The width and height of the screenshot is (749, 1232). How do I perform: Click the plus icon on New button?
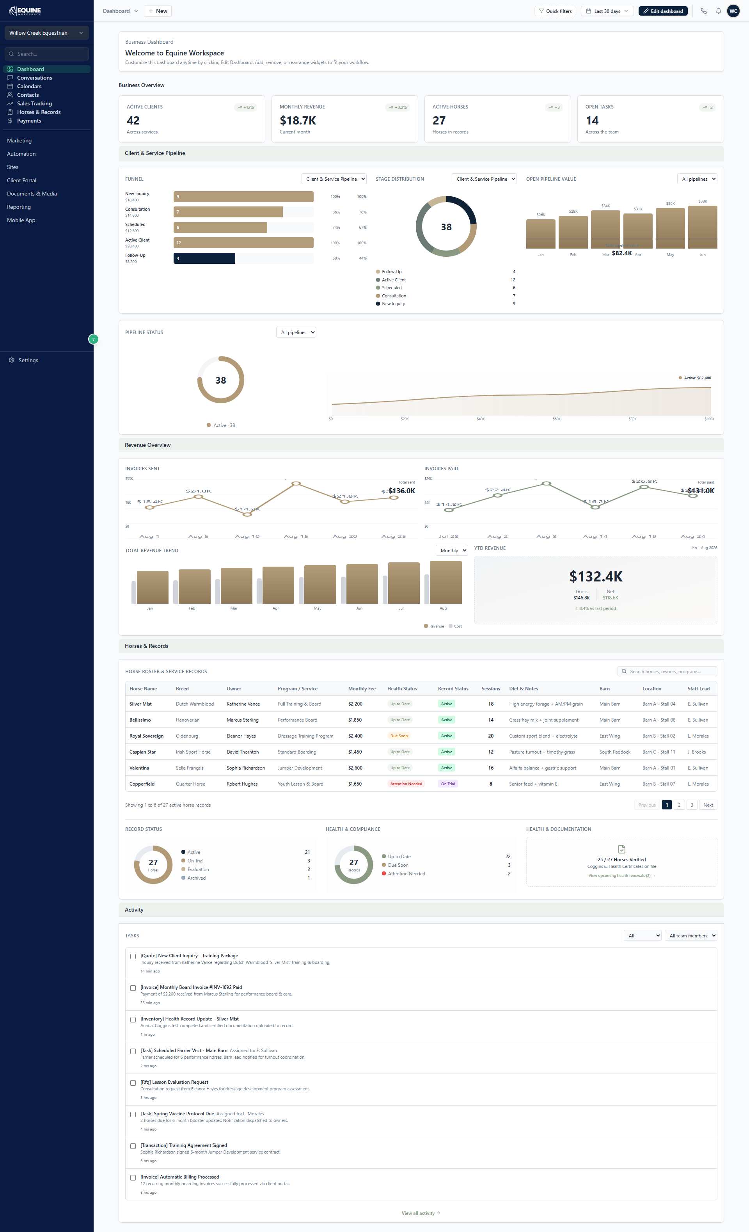[x=151, y=11]
